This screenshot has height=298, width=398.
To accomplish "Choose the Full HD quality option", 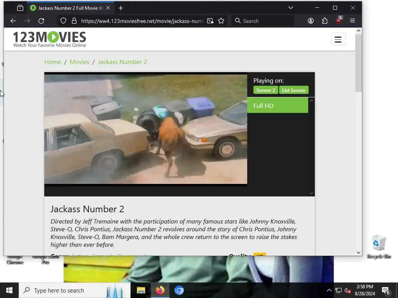I will tap(278, 106).
